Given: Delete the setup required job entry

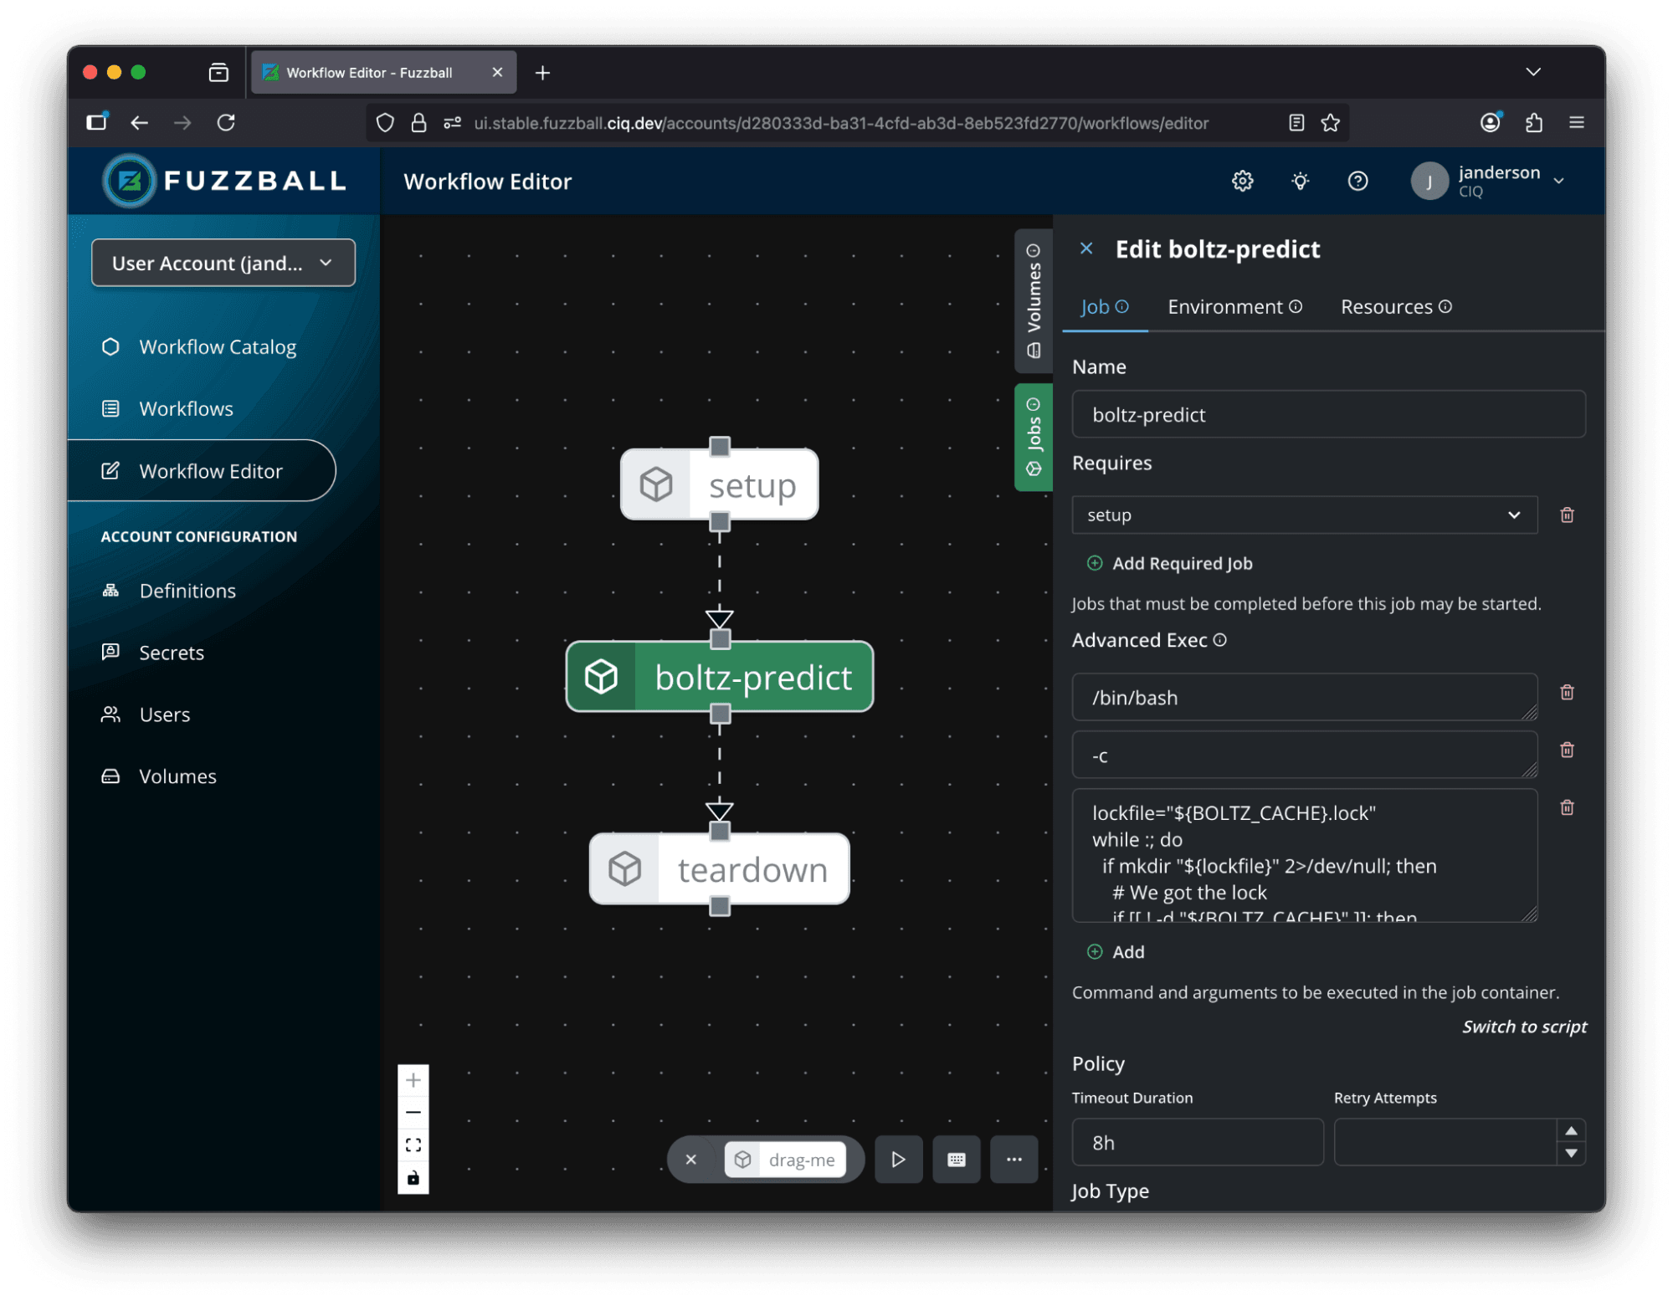Looking at the screenshot, I should click(1568, 515).
